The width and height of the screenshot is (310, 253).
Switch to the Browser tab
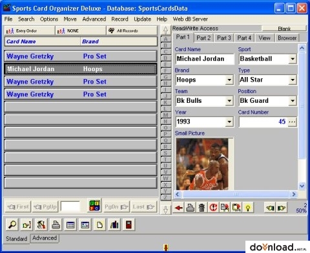click(287, 38)
